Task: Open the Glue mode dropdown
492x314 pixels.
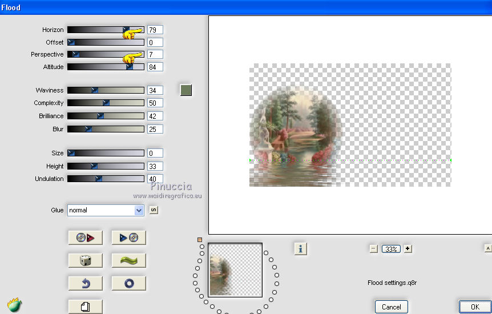Action: click(x=106, y=210)
